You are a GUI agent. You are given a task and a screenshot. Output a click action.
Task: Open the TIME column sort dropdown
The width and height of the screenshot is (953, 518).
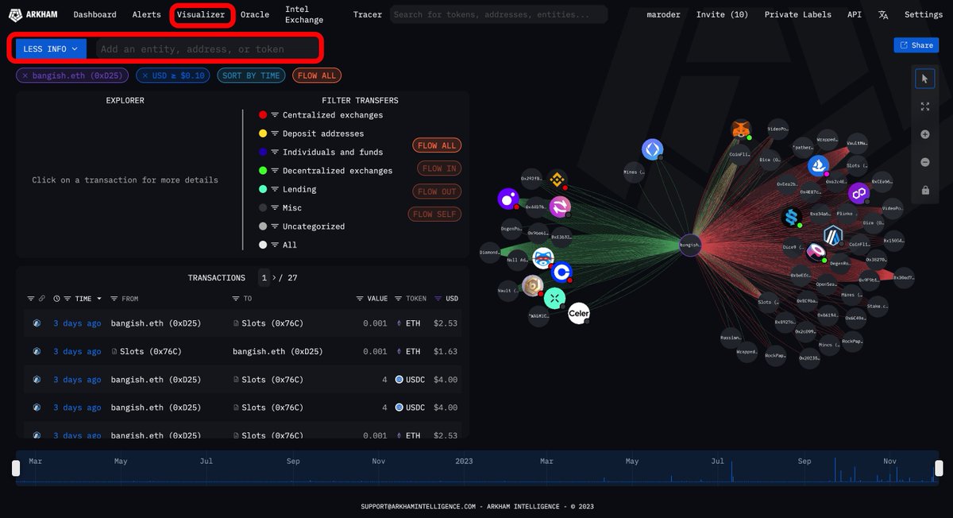[99, 299]
